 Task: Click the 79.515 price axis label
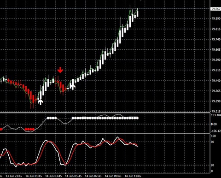[216, 70]
